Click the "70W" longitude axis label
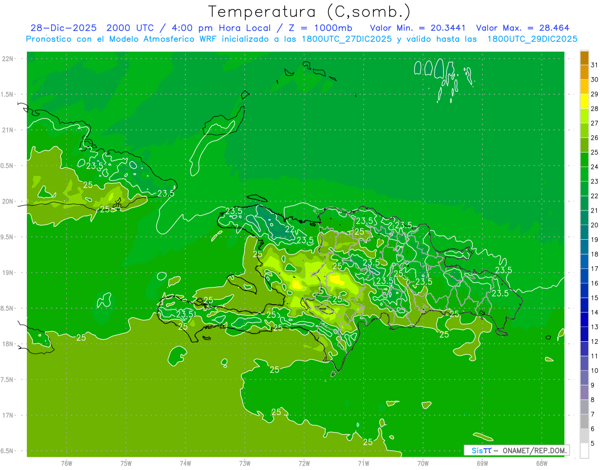This screenshot has width=608, height=470. (423, 463)
